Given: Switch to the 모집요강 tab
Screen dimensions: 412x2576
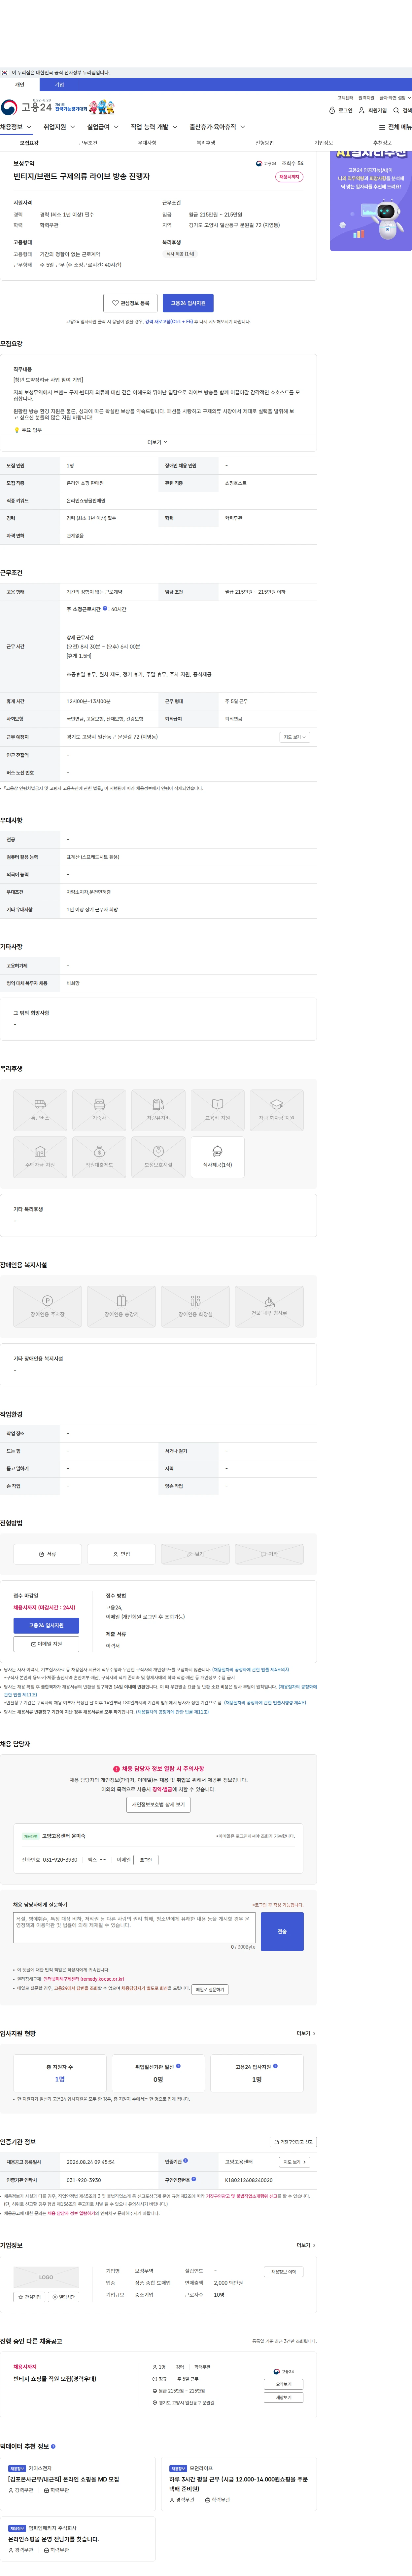Looking at the screenshot, I should [29, 143].
